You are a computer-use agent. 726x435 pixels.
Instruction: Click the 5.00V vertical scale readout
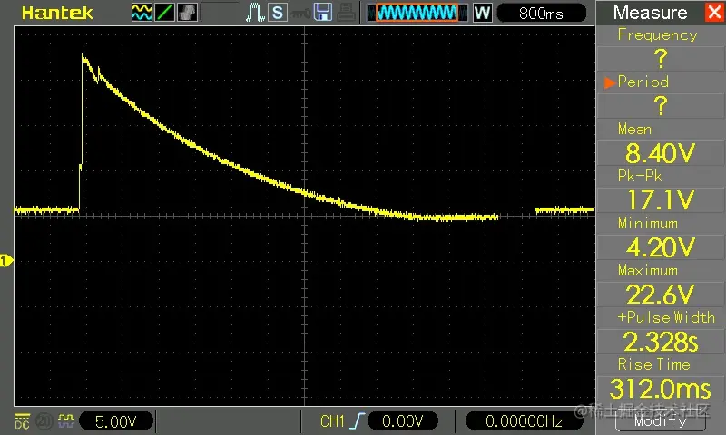(116, 421)
